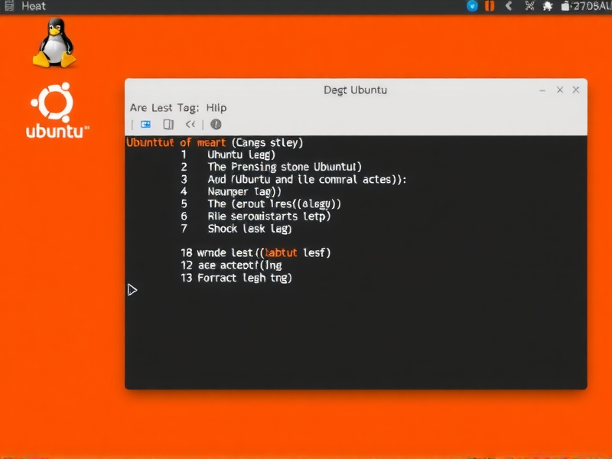
Task: Open the battery indicator in the top bar
Action: tap(565, 6)
